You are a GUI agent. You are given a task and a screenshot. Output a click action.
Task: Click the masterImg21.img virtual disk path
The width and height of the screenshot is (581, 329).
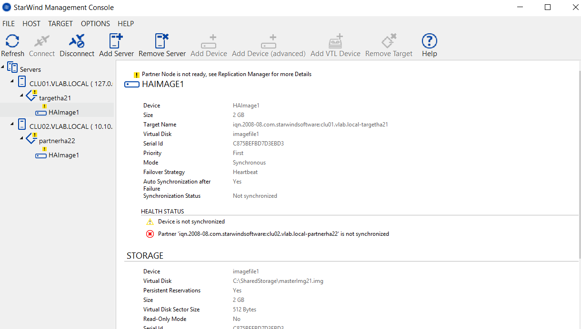click(x=278, y=281)
